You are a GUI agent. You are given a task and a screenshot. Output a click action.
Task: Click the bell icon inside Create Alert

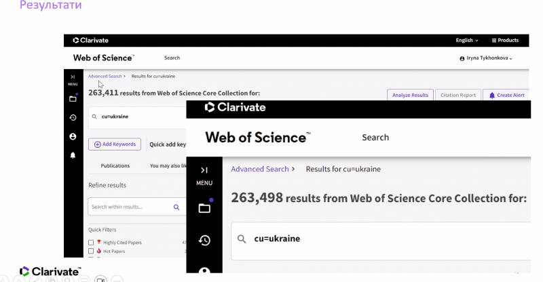tap(491, 96)
